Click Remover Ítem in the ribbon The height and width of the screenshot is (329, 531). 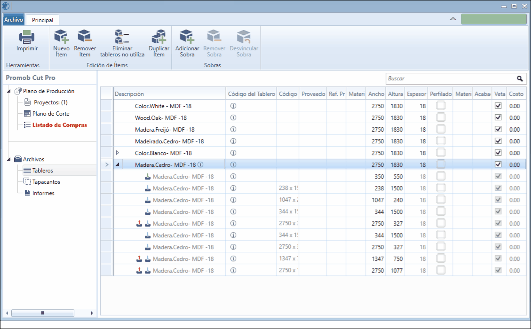(x=85, y=43)
